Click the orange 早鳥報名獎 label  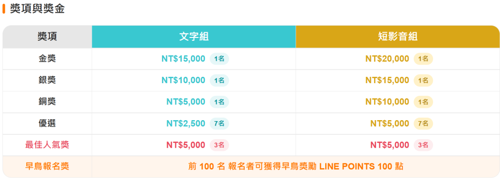tap(47, 166)
